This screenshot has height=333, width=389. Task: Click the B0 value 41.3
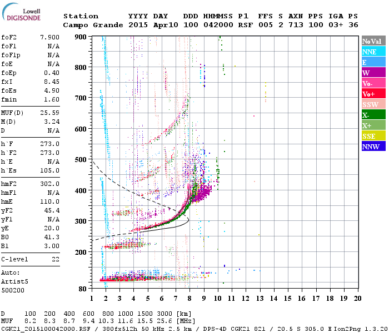click(52, 238)
